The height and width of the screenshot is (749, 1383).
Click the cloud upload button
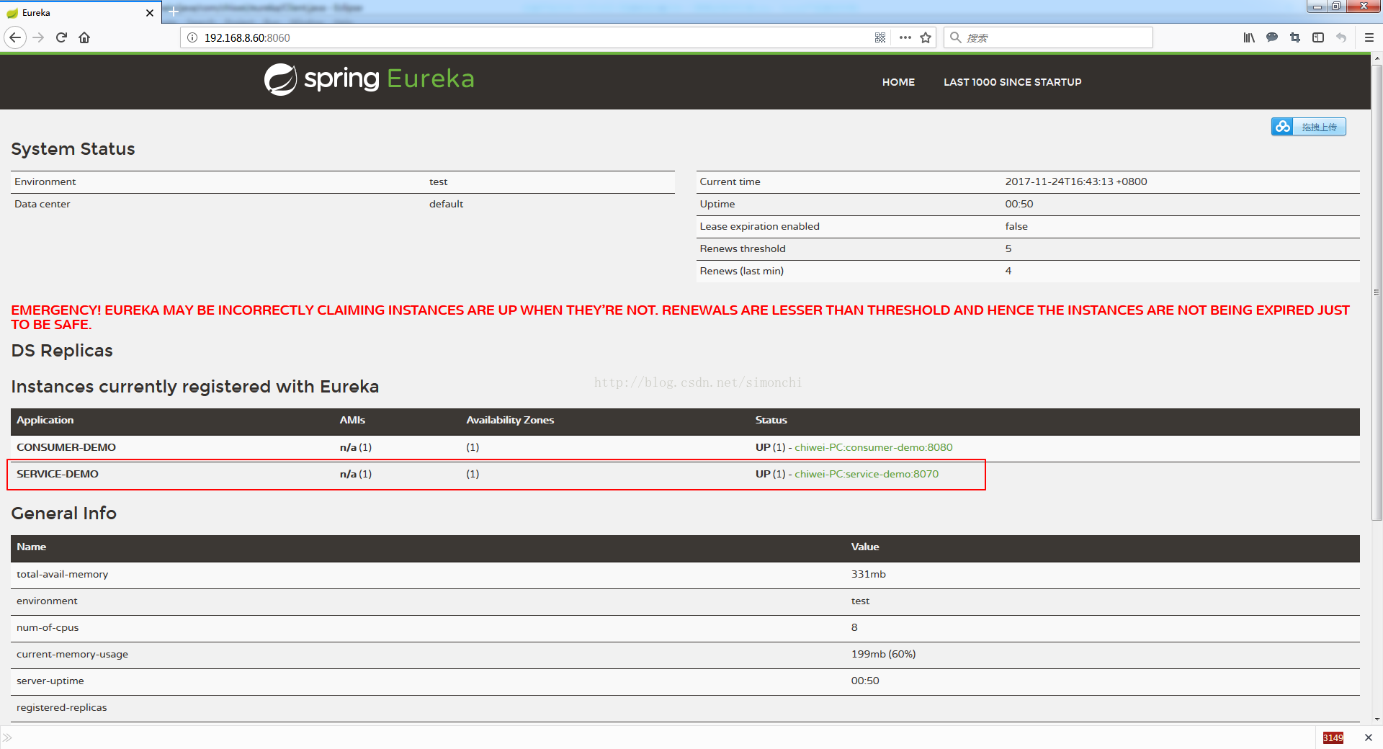click(x=1308, y=127)
